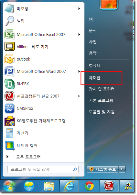
Task: Open Windows Explorer from the taskbar
Action: click(x=49, y=186)
